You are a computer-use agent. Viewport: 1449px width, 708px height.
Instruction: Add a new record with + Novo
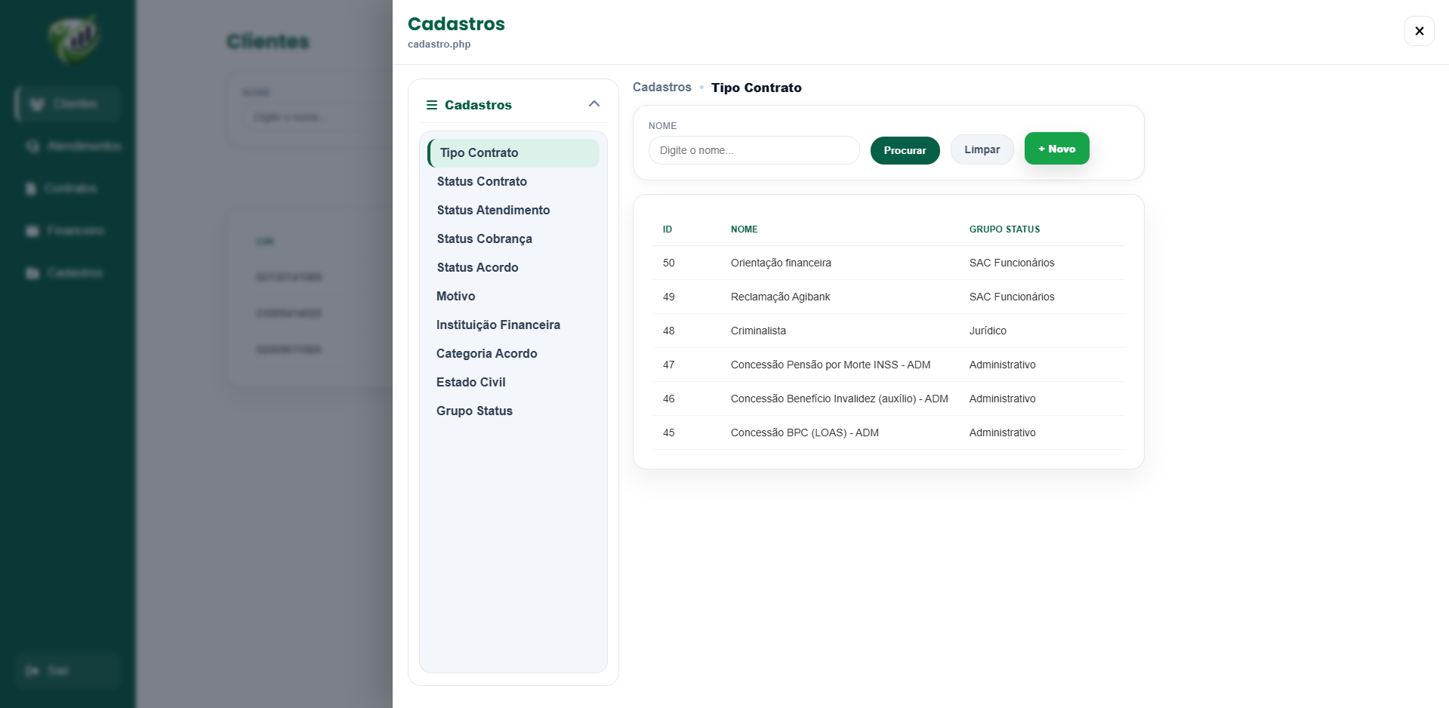[1056, 149]
